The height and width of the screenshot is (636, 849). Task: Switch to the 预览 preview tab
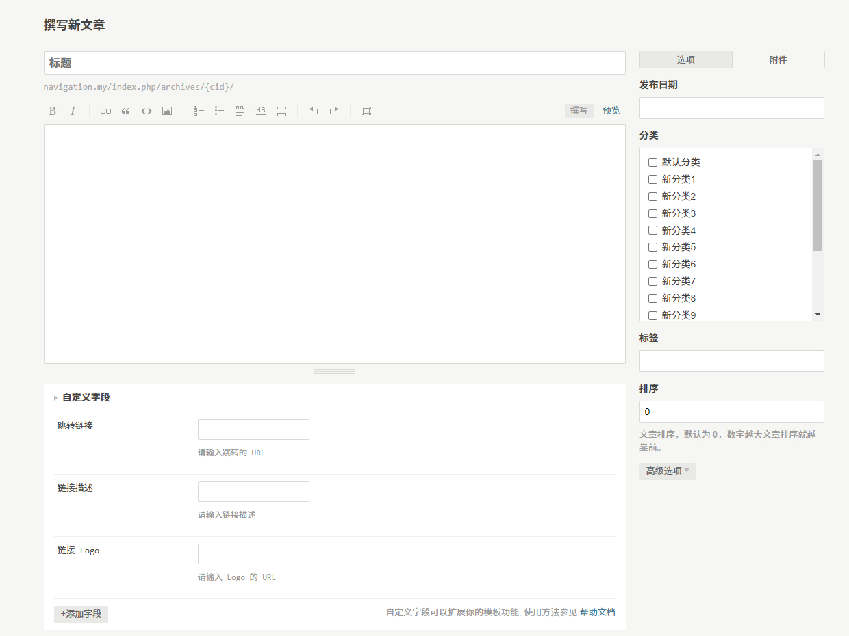(x=611, y=111)
